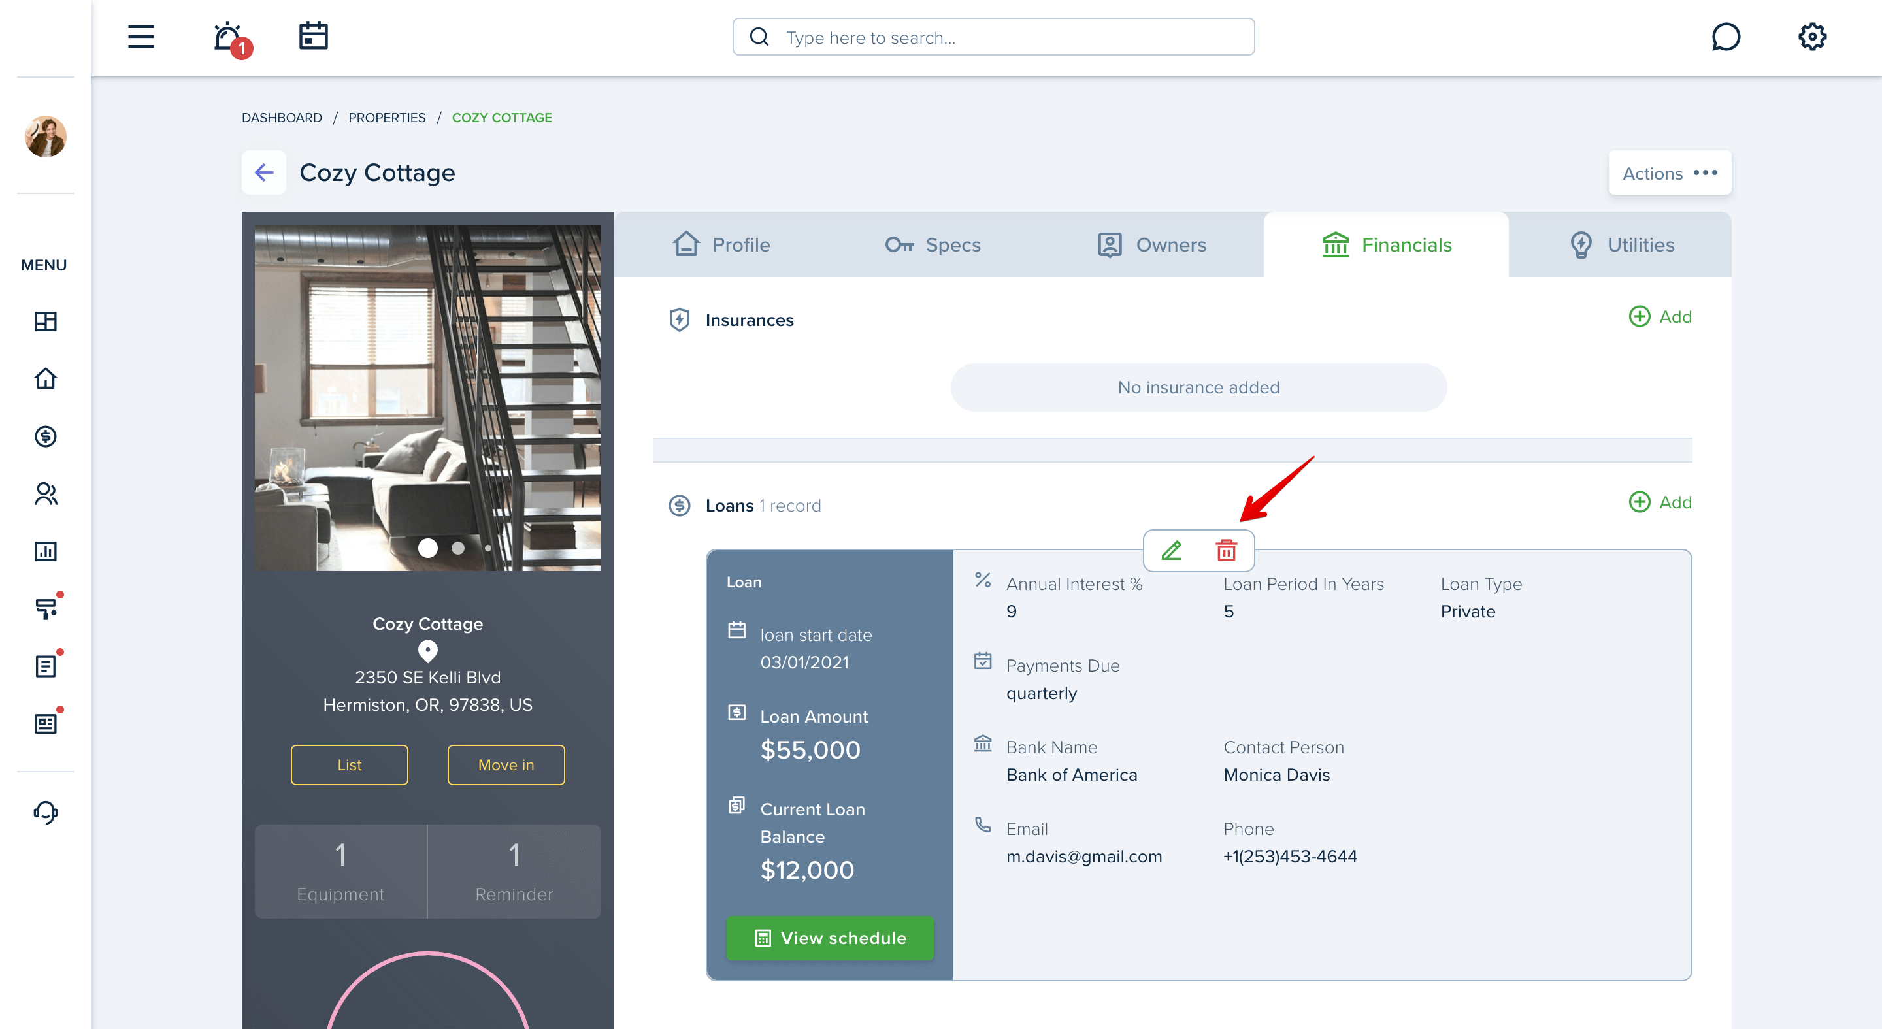Viewport: 1882px width, 1029px height.
Task: Switch to the Specs tab
Action: 933,244
